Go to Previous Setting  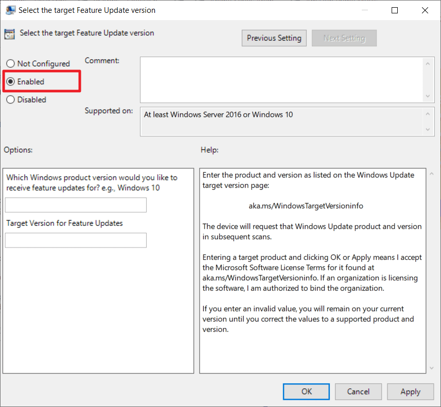point(274,38)
